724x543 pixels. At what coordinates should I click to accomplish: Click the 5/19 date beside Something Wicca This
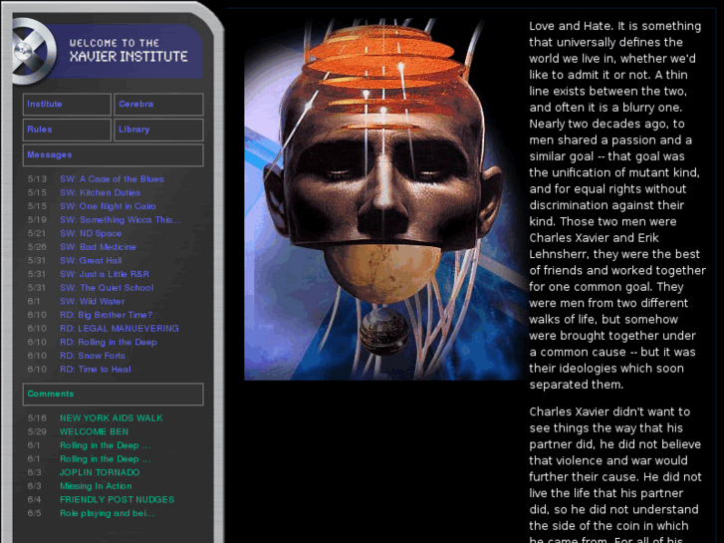point(37,220)
